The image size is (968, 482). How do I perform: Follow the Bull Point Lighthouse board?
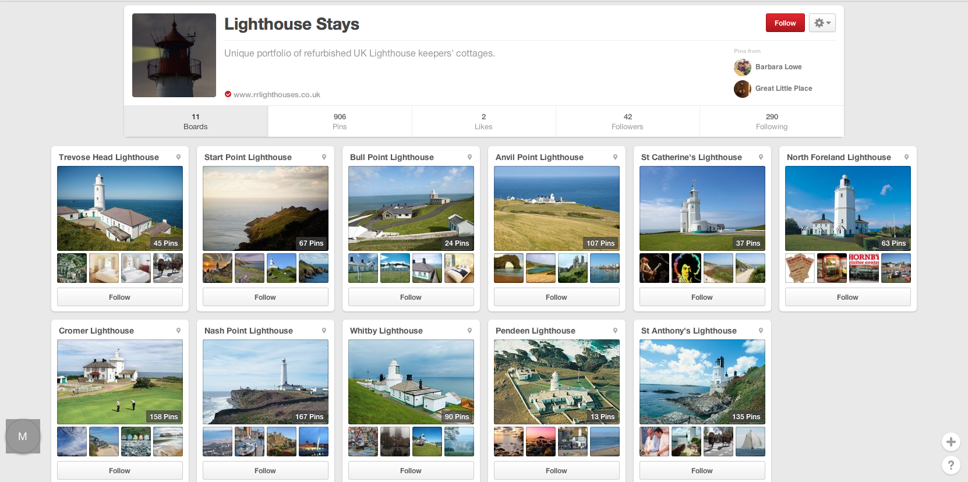[411, 297]
